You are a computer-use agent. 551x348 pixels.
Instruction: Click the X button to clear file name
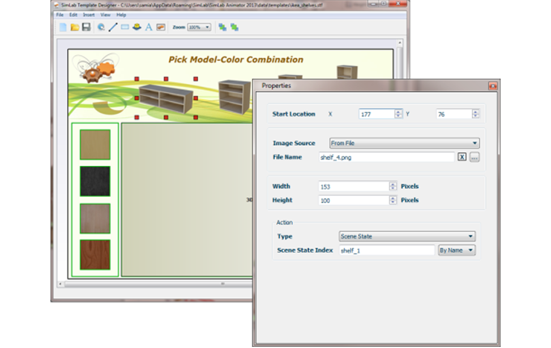point(462,157)
